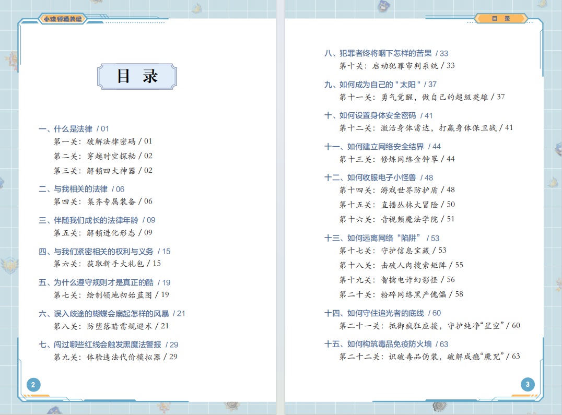Screen dimensions: 562x415
Task: Open chapter 五、为什么遵守规则才是真正的酷
Action: pos(104,282)
